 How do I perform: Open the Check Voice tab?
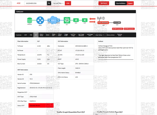(60, 35)
